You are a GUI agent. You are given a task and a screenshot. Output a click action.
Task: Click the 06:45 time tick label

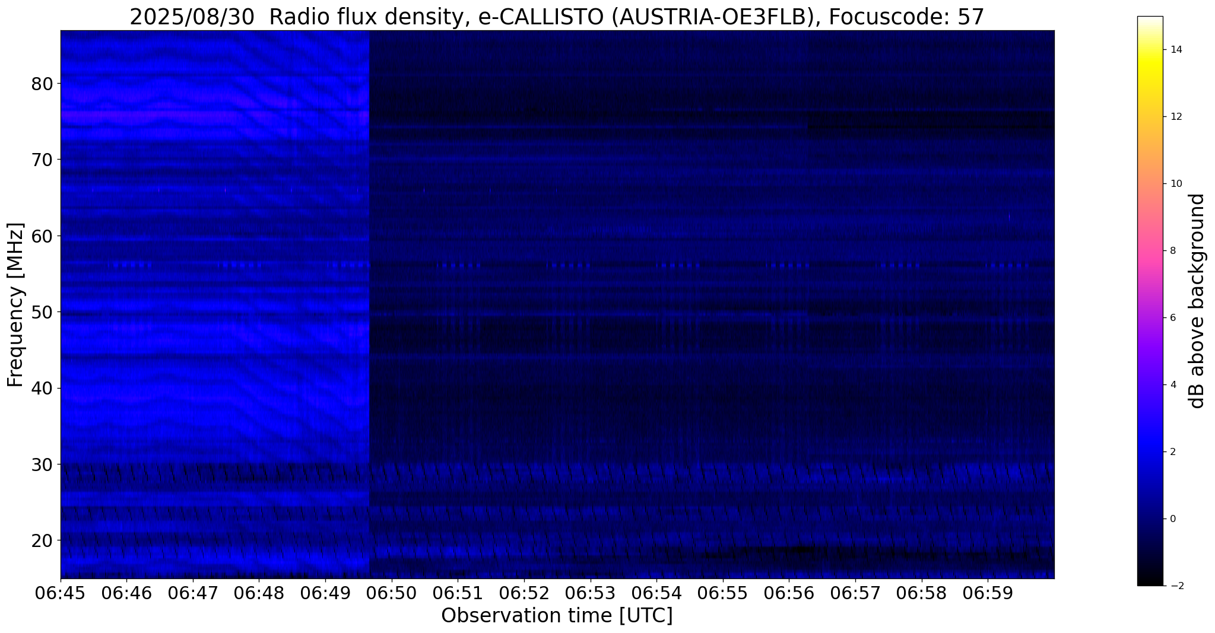(x=61, y=593)
